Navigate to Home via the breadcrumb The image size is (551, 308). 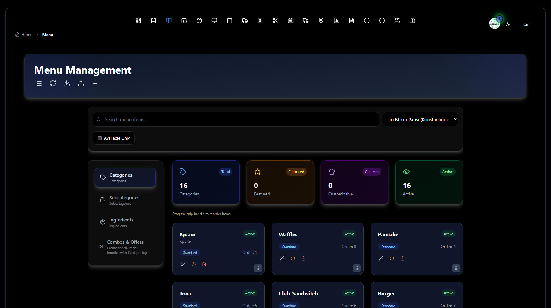pos(27,34)
